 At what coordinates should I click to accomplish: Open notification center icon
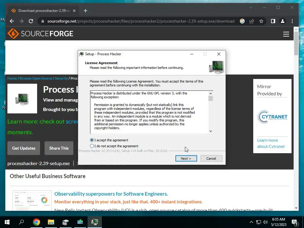pos(294,222)
